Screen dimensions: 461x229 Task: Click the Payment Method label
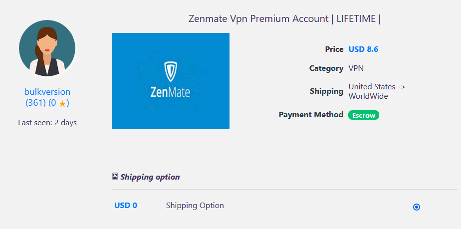(311, 115)
